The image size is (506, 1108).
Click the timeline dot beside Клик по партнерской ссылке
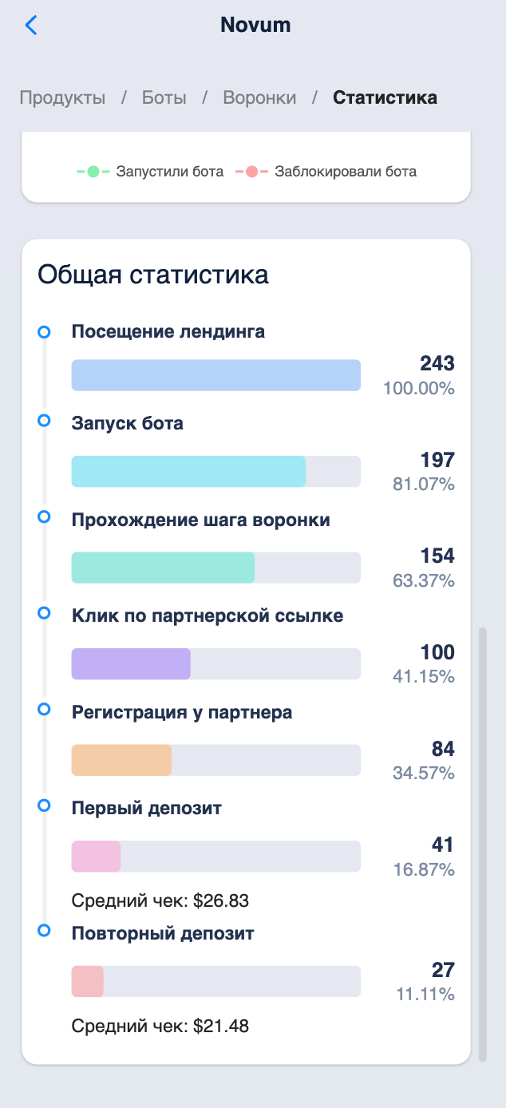(x=44, y=613)
